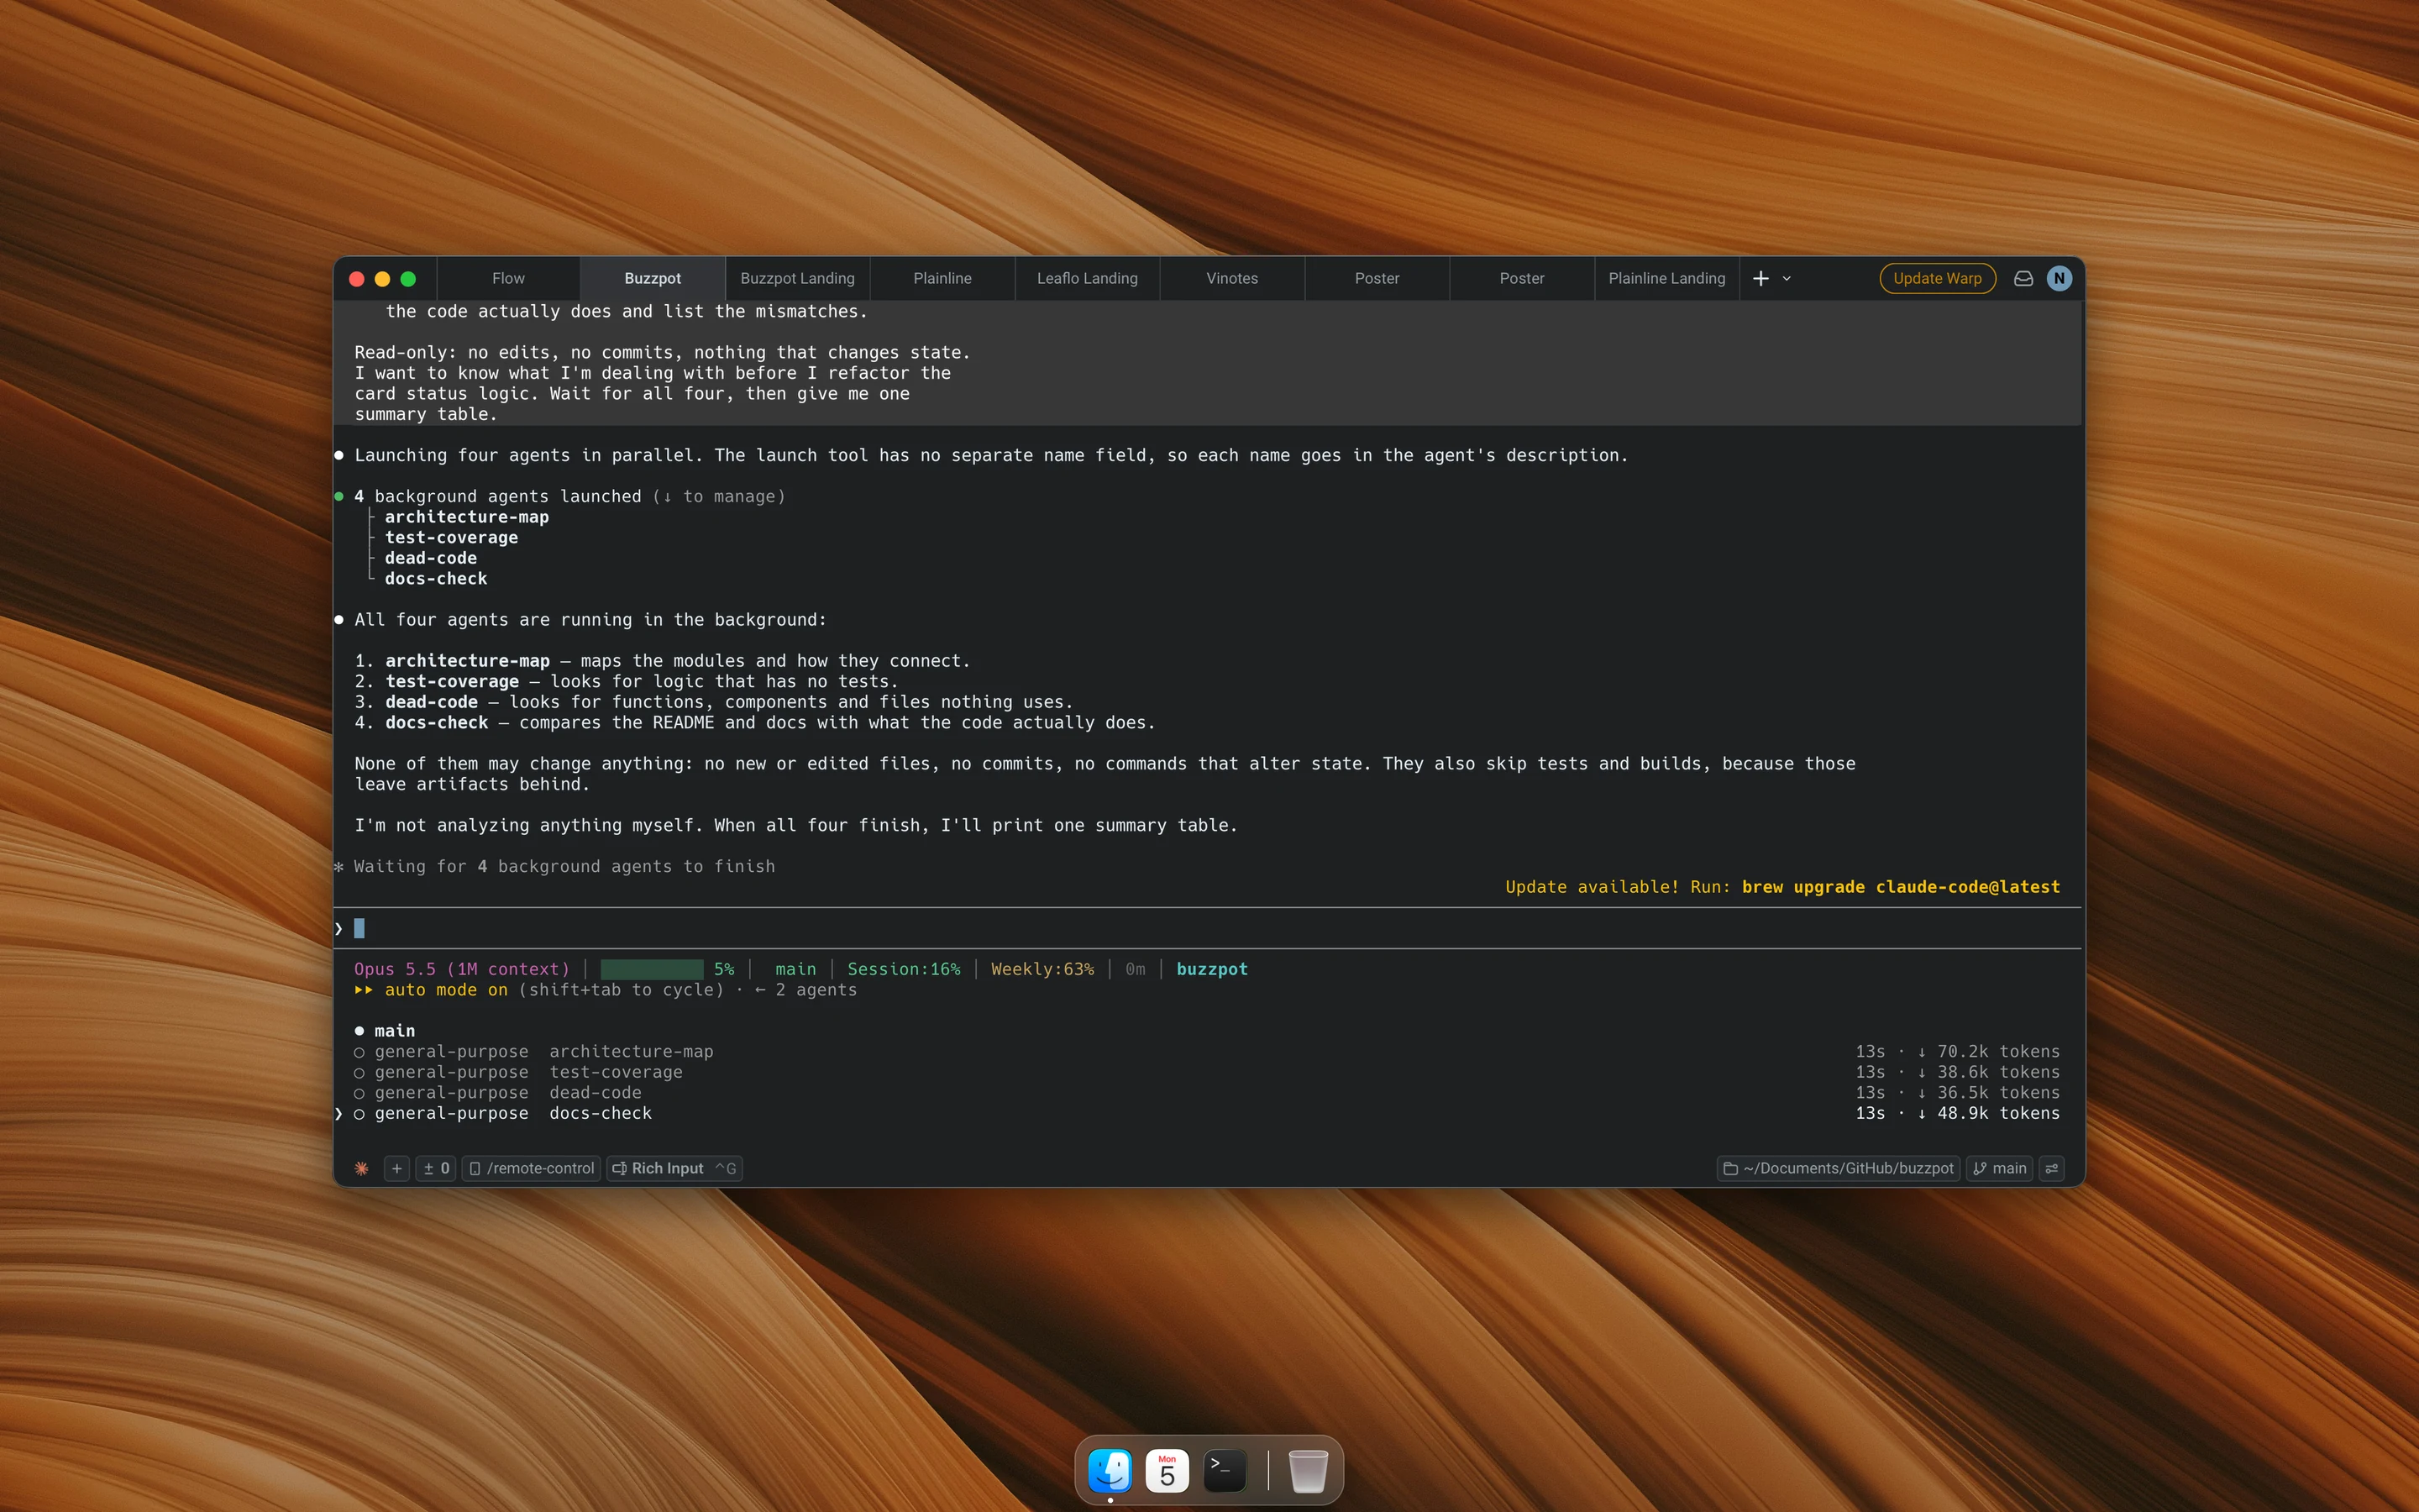Select the main agent row

pyautogui.click(x=1206, y=1031)
